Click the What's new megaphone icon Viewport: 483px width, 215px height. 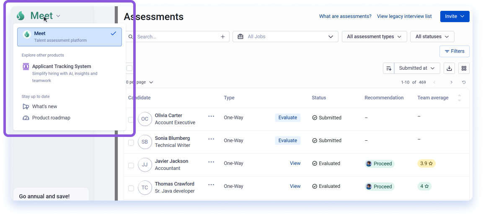click(26, 106)
